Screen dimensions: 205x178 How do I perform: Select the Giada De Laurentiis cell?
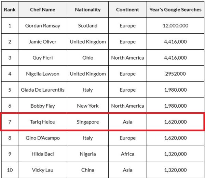[x=43, y=90]
